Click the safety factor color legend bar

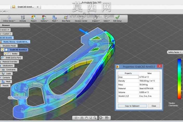pos(180,79)
